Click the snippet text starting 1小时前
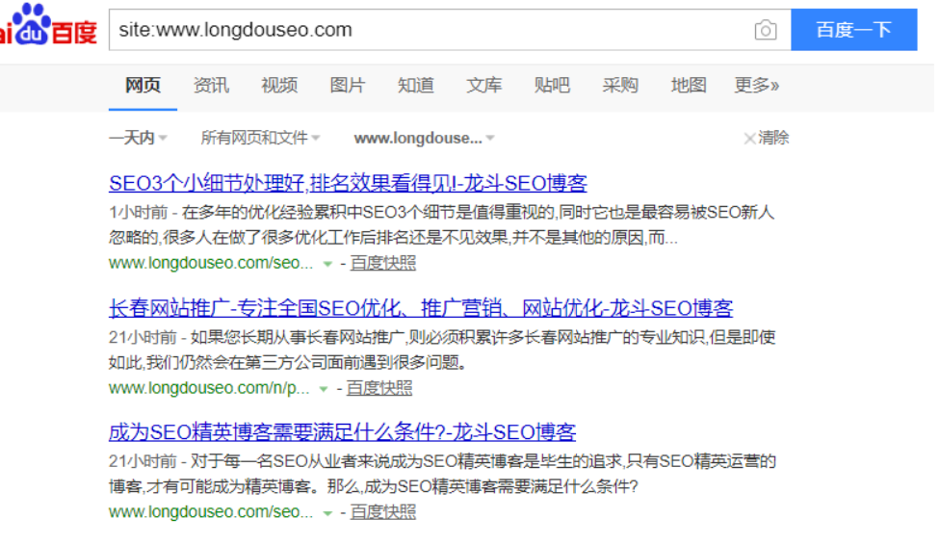The image size is (940, 545). (x=444, y=226)
